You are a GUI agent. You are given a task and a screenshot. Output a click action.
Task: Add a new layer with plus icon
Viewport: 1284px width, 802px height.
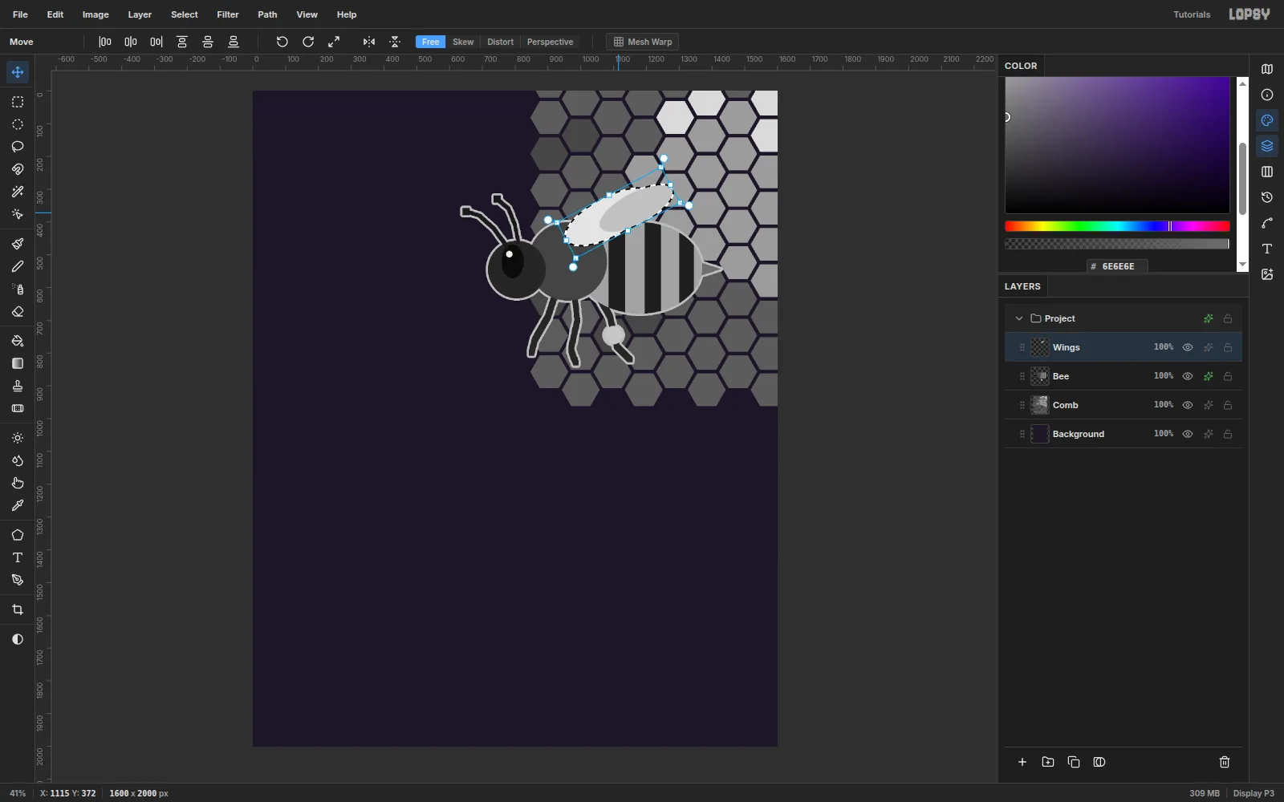[x=1022, y=762]
